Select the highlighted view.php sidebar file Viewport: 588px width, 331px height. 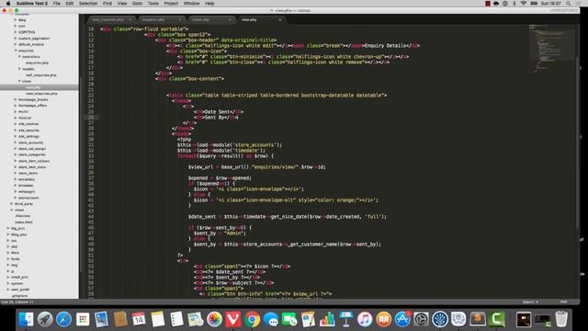tap(40, 87)
